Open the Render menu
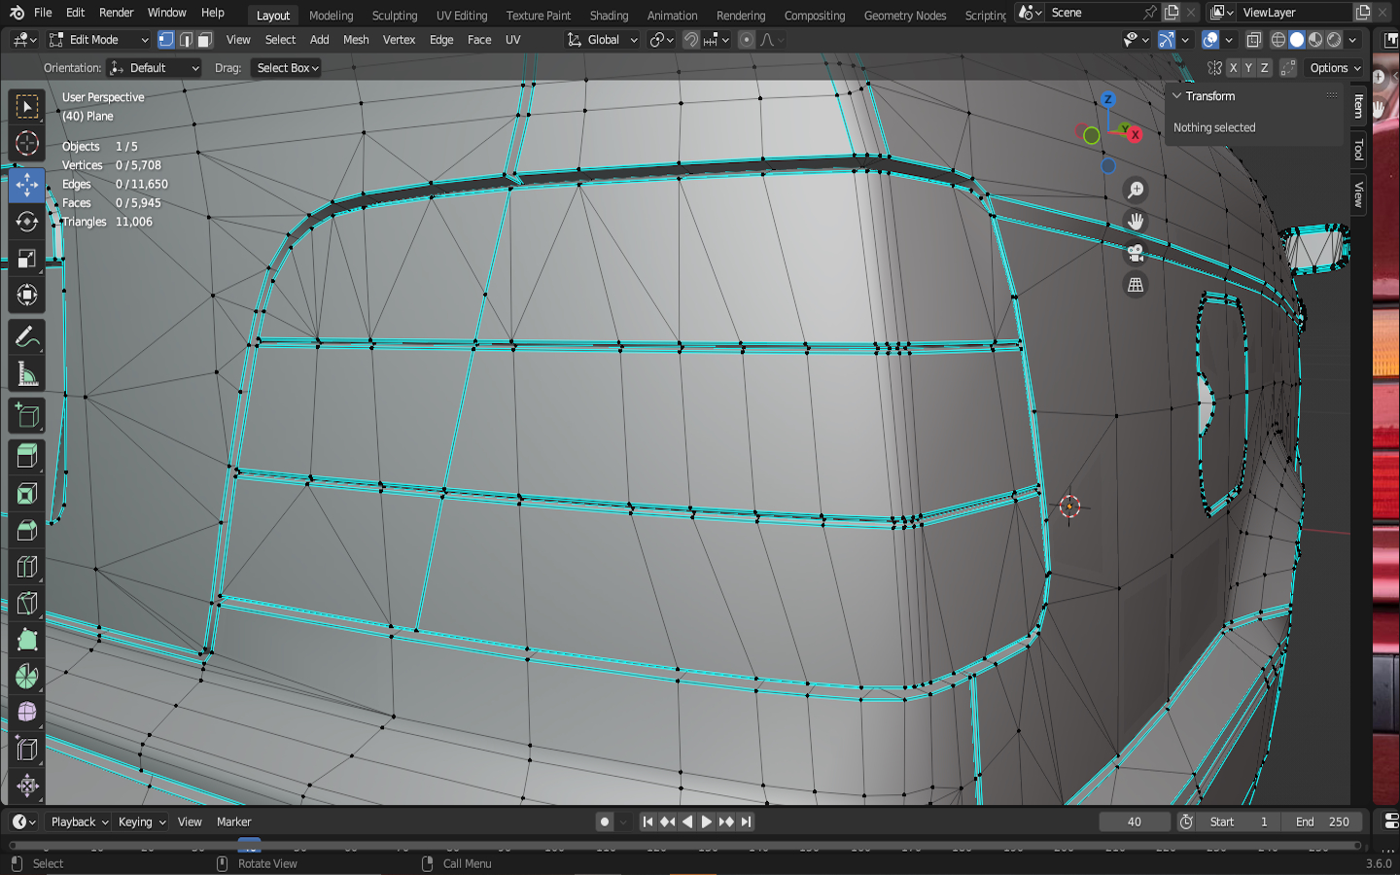The image size is (1400, 875). 117,13
